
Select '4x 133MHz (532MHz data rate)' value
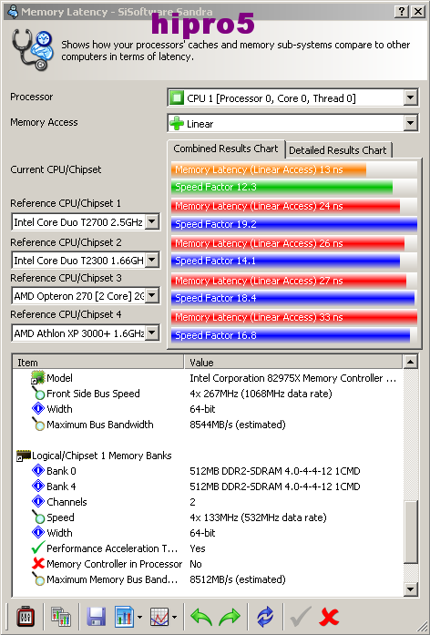258,517
